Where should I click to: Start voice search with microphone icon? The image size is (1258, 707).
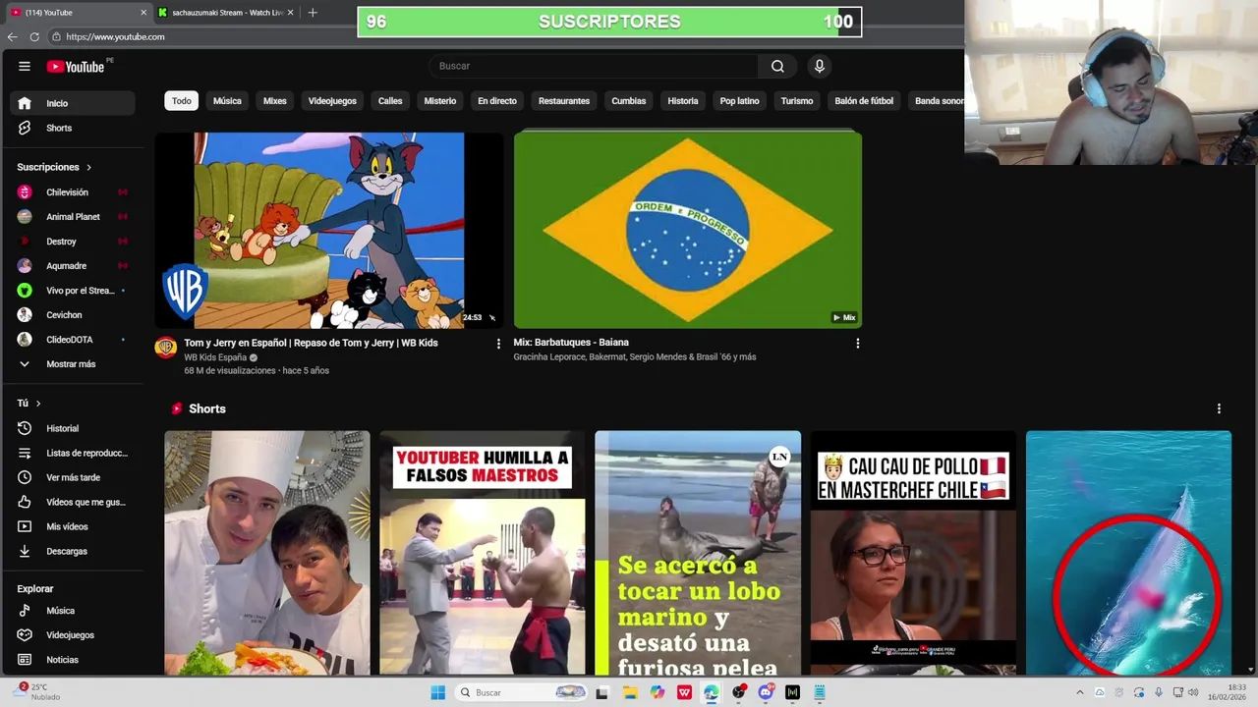tap(819, 66)
